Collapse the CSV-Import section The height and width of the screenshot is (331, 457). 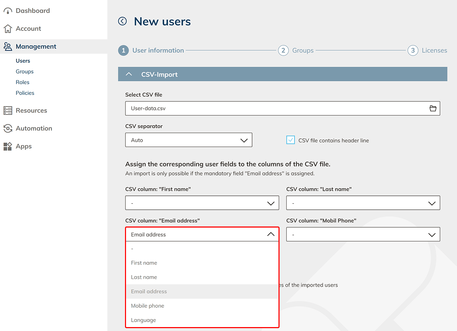point(129,74)
